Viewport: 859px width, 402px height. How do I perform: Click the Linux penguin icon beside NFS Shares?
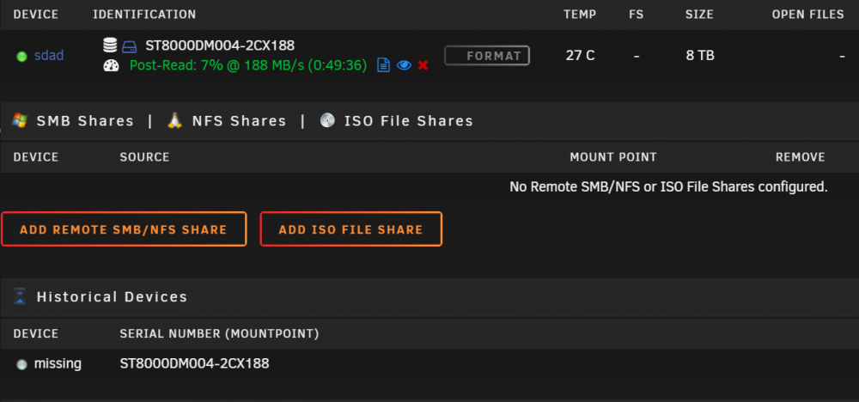click(174, 120)
